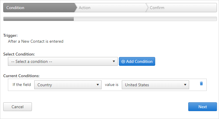Delete the Country condition with trash icon
The height and width of the screenshot is (119, 219).
pos(201,84)
